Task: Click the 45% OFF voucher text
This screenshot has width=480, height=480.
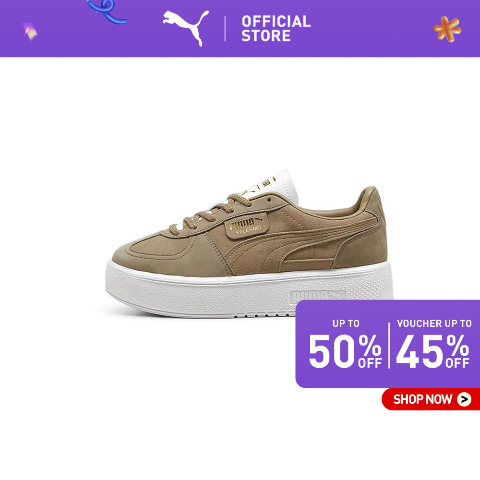Action: (432, 351)
